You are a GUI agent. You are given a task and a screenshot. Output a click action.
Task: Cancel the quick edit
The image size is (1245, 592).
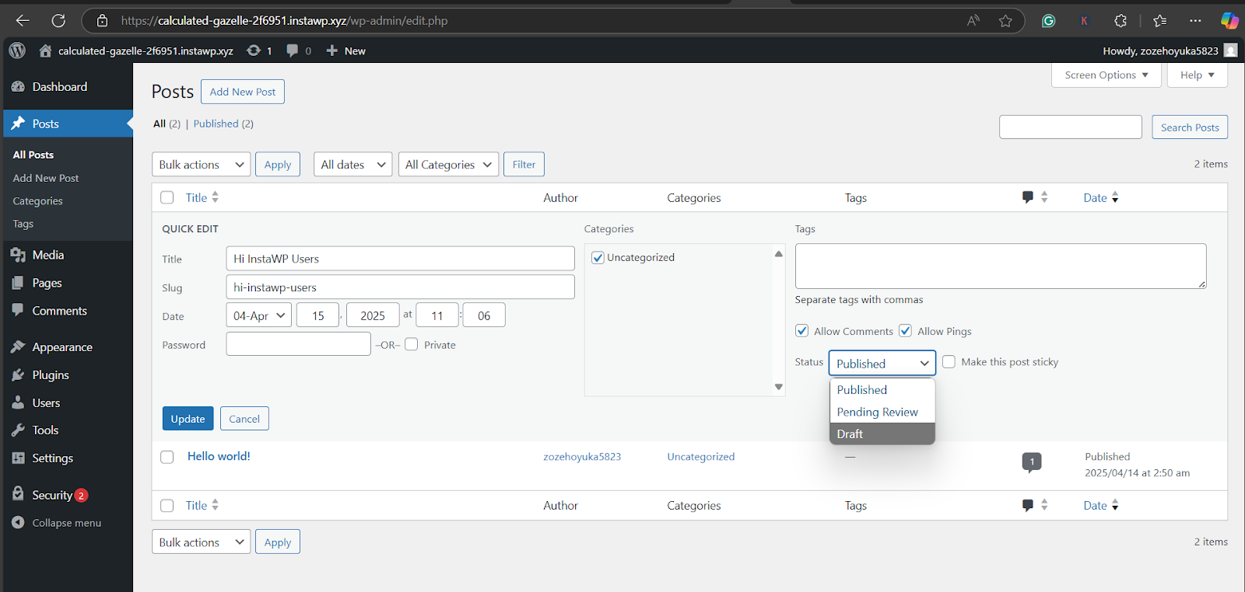(244, 419)
